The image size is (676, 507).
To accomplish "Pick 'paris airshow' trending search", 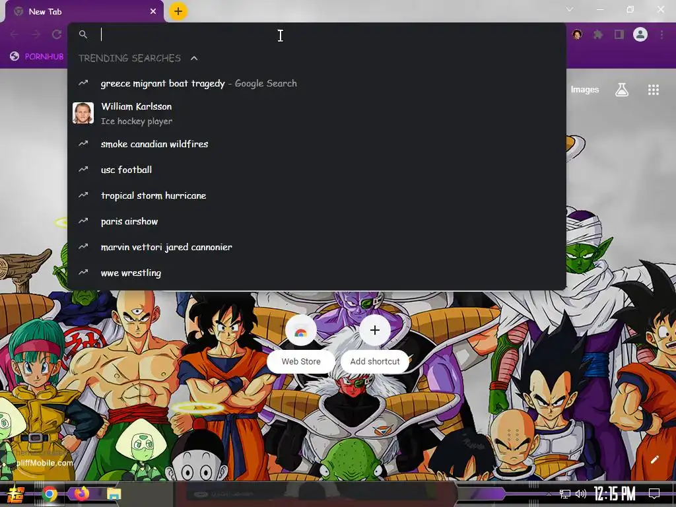I will 316,222.
